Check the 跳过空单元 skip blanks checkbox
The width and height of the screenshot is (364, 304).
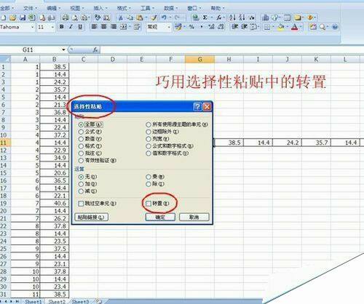pyautogui.click(x=81, y=204)
